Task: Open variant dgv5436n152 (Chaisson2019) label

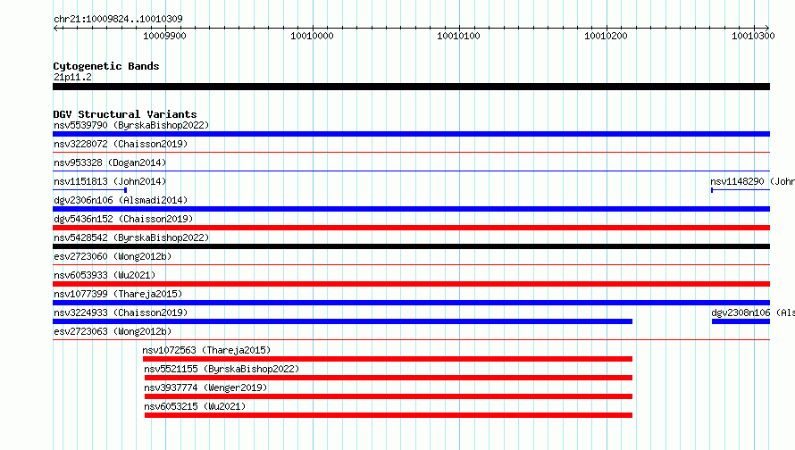Action: 123,219
